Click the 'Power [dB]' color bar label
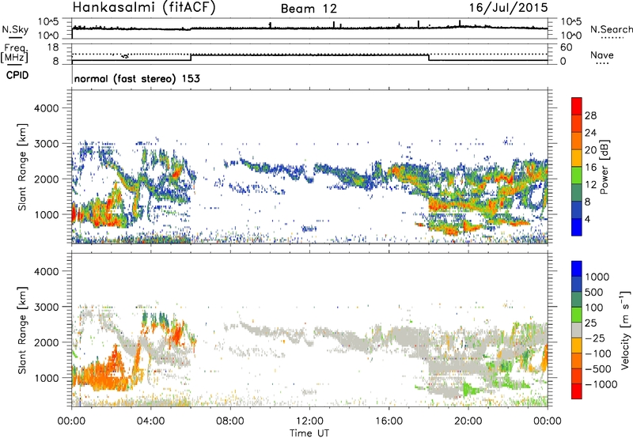Screen dimensions: 633x438 (x=604, y=167)
